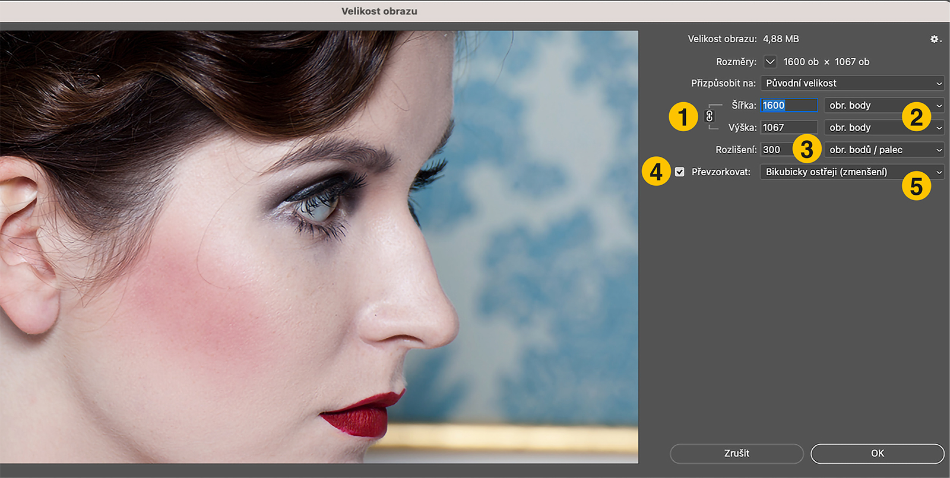
Task: Uncheck the Převzorkovat checkbox
Action: pos(680,172)
